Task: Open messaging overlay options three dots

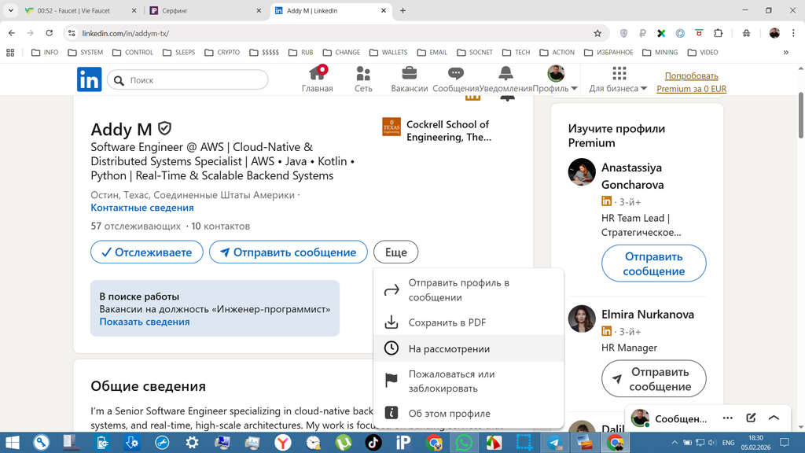Action: pyautogui.click(x=727, y=418)
